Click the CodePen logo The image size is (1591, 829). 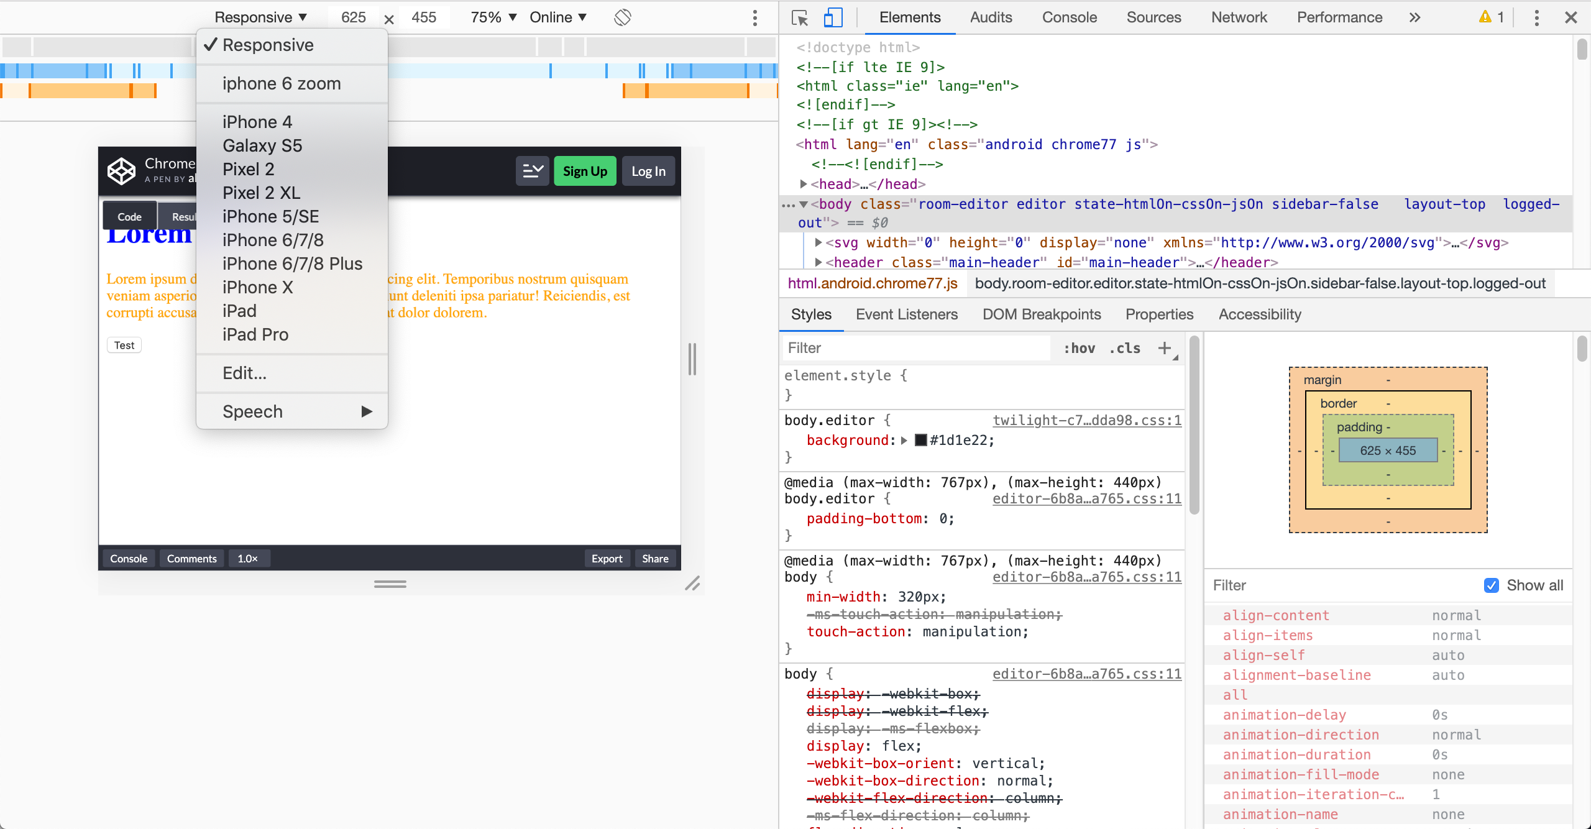122,170
